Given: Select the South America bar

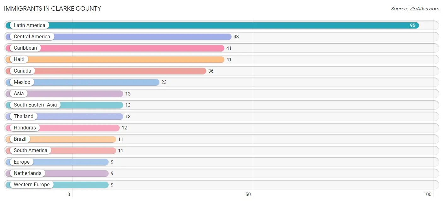Looking at the screenshot, I should [61, 150].
